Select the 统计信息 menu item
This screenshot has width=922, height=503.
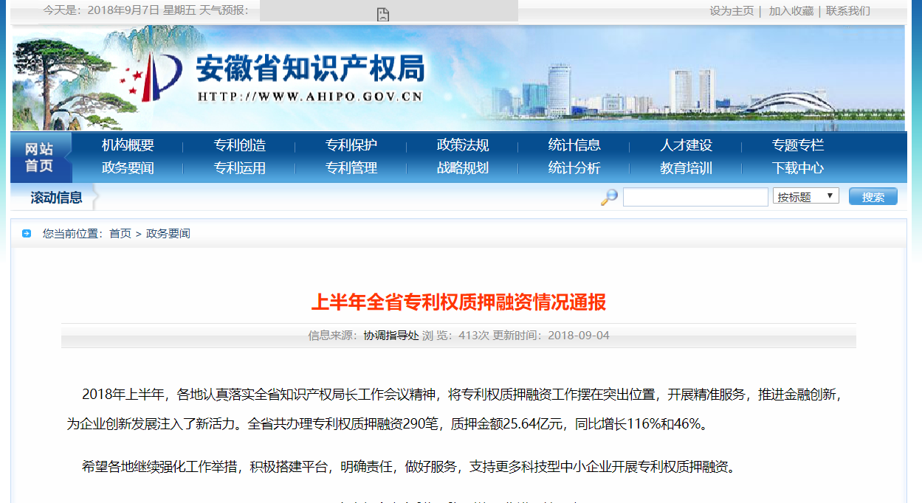point(574,145)
